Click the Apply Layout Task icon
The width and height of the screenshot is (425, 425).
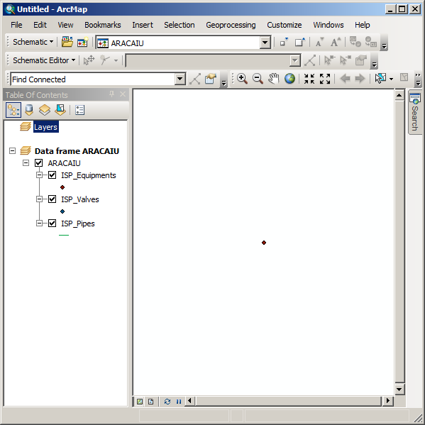click(310, 60)
